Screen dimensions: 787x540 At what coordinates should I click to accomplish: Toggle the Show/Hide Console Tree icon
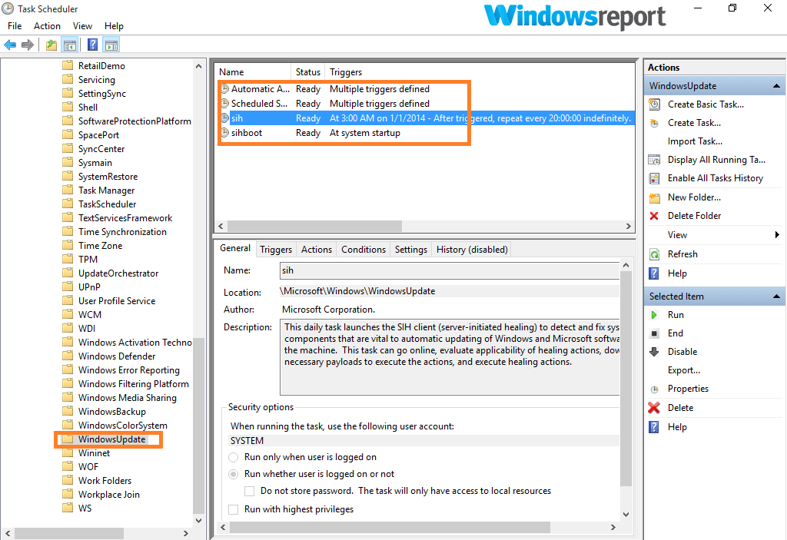pyautogui.click(x=69, y=45)
